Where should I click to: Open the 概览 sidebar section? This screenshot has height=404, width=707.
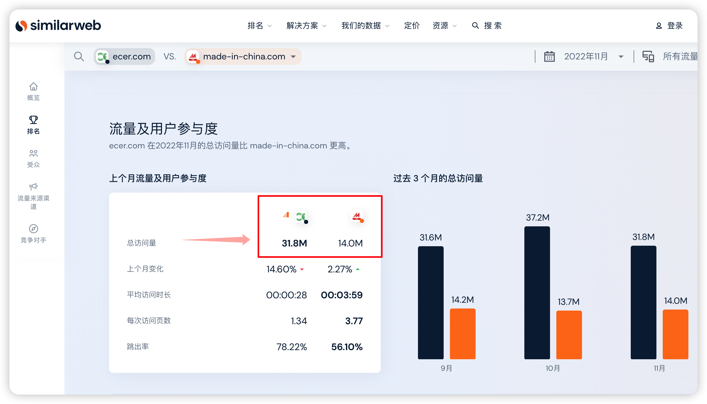click(33, 92)
